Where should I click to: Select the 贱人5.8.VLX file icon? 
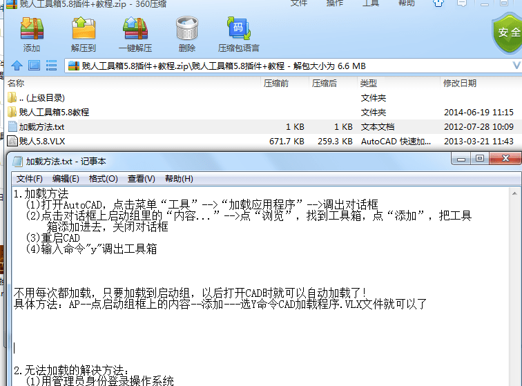[12, 142]
